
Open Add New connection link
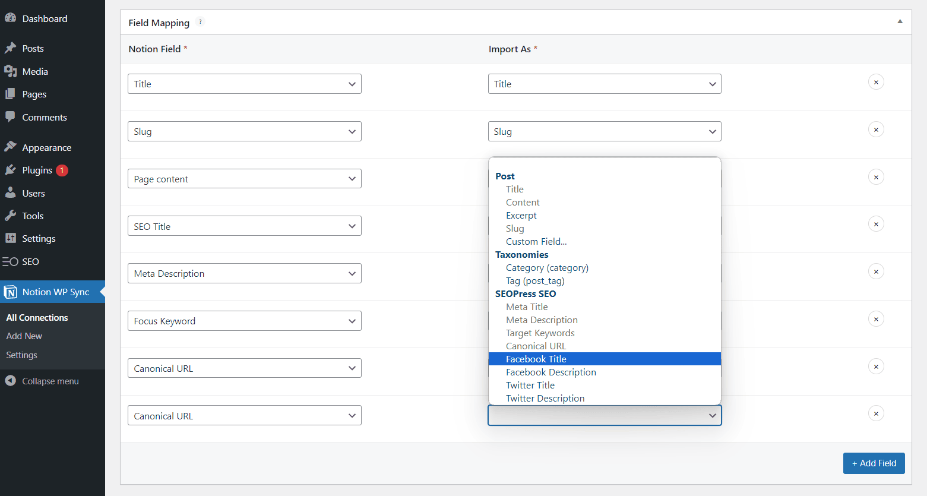(24, 336)
